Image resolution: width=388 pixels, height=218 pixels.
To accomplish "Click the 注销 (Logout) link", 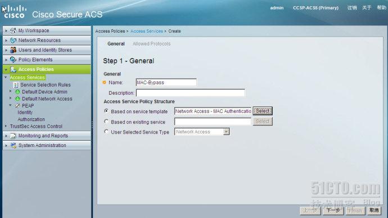I will point(352,8).
